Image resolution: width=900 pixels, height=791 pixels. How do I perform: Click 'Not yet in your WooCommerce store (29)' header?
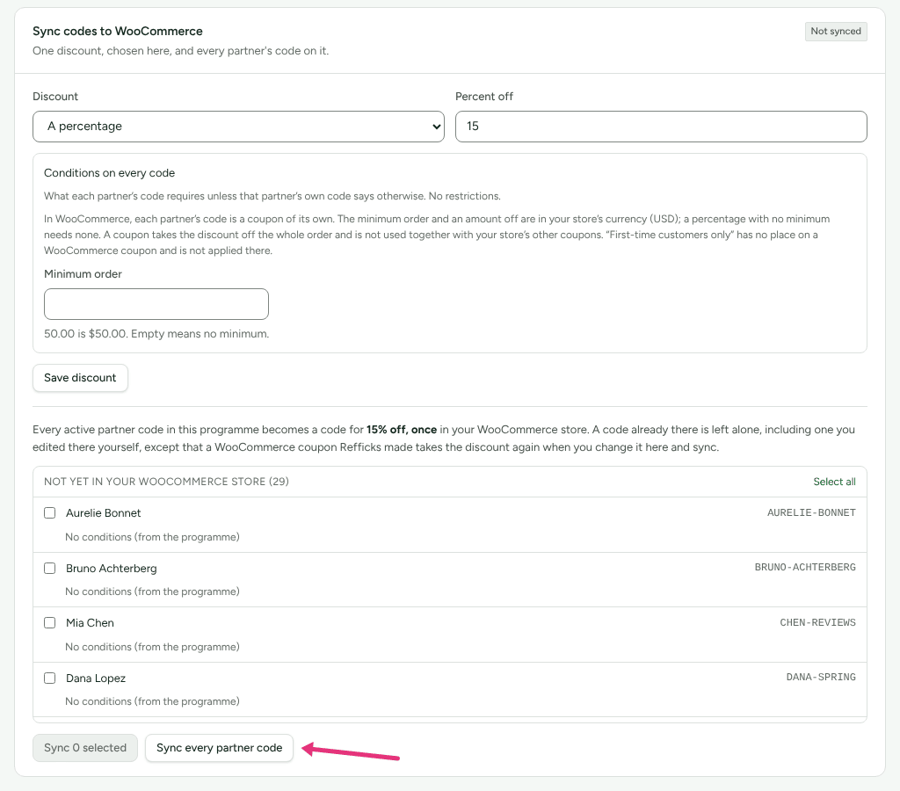click(x=166, y=482)
